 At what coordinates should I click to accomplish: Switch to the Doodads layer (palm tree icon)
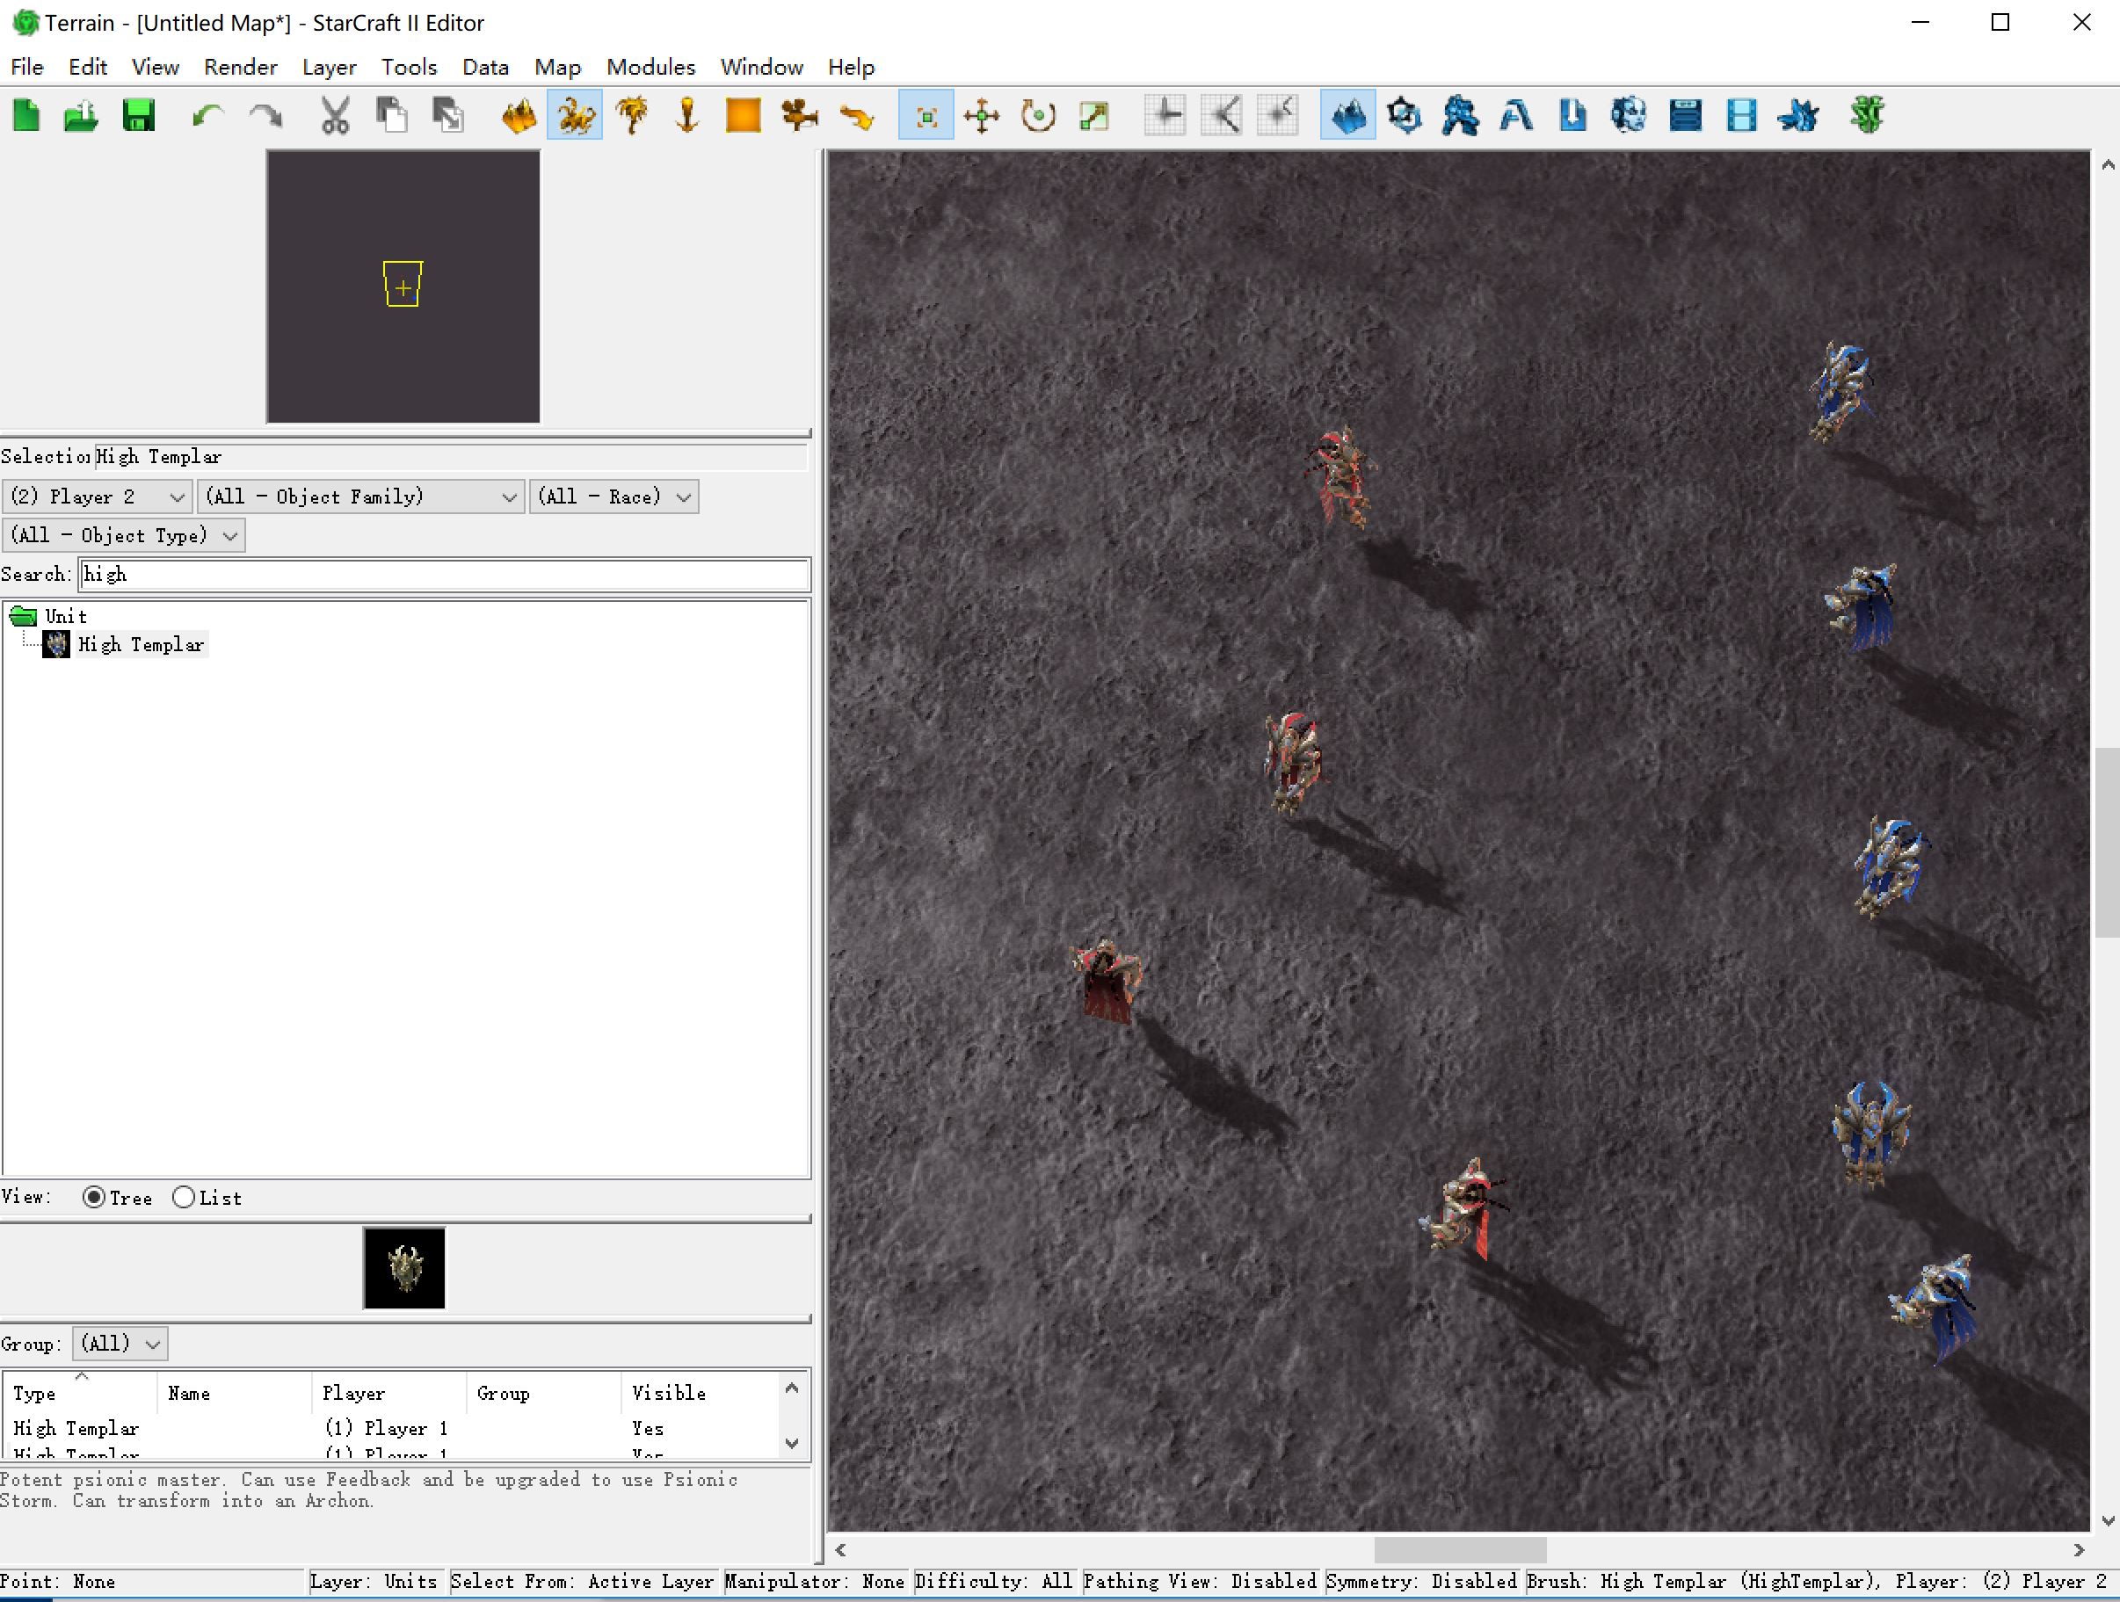point(632,116)
